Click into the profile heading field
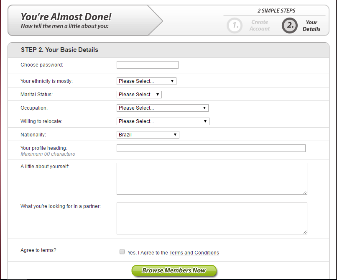Viewport: 337px width, 280px height. (x=211, y=148)
